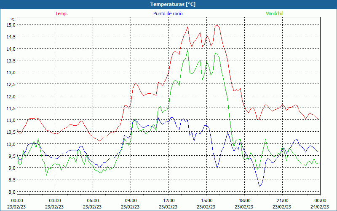Click the 'Temperaturas [°C]' chart title
This screenshot has width=337, height=211.
click(173, 4)
